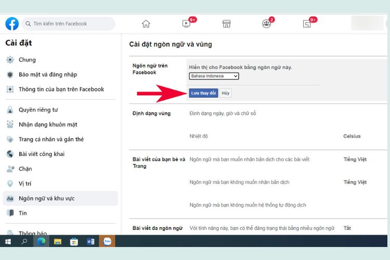Click the Facebook logo icon
390x260 pixels.
click(12, 23)
